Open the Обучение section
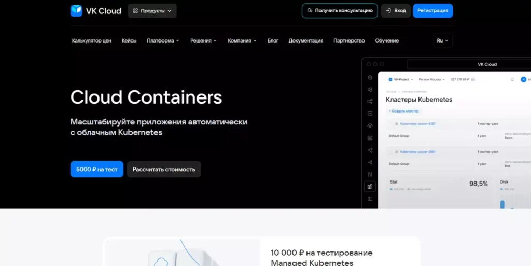Screen dimensions: 531x266 tap(387, 40)
